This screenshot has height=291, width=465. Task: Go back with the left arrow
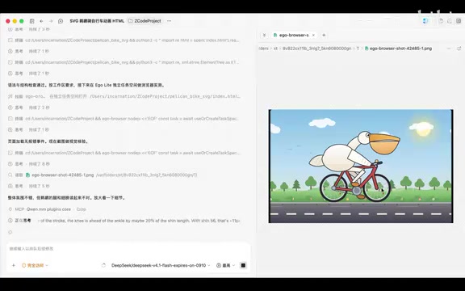(x=41, y=21)
